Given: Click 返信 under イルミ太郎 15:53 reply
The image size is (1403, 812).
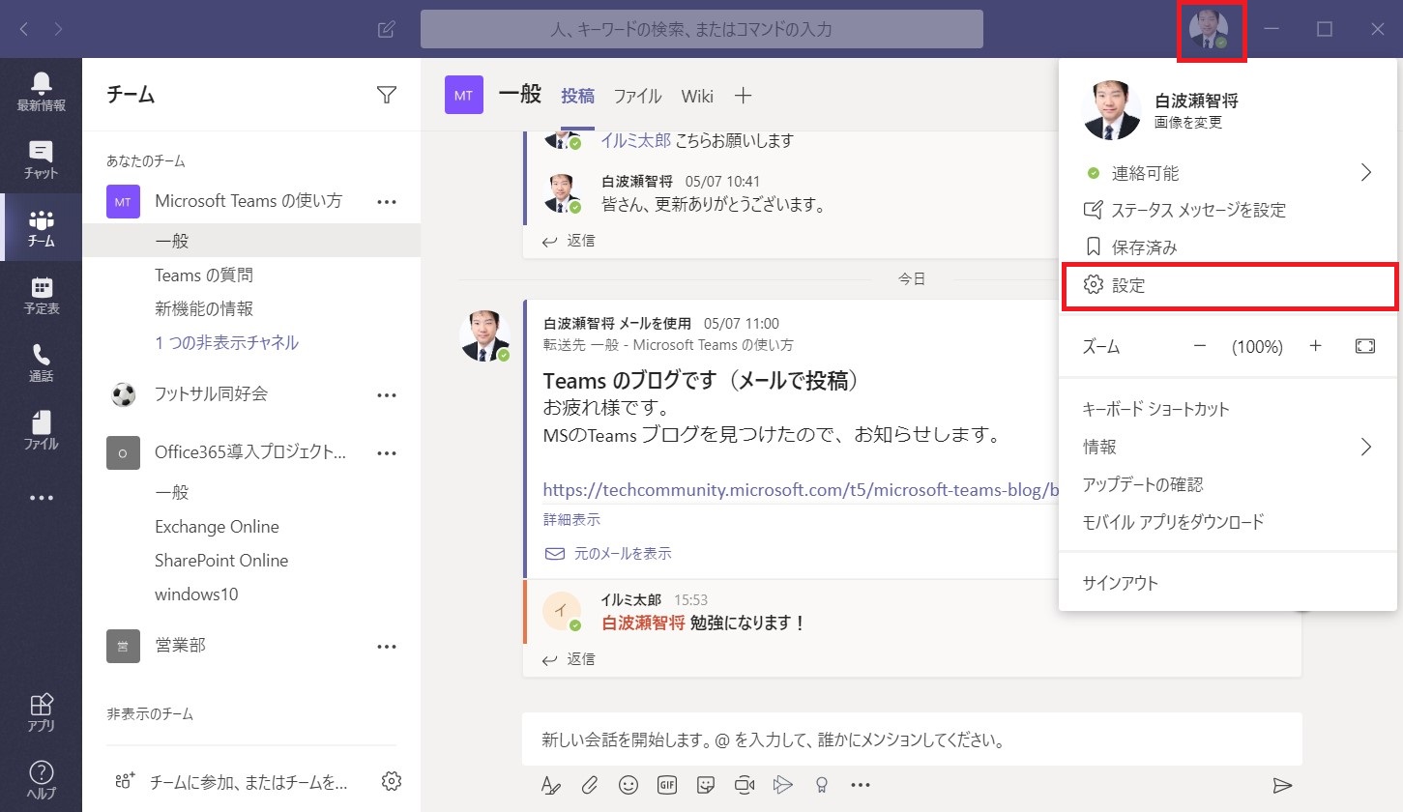Looking at the screenshot, I should click(x=569, y=659).
